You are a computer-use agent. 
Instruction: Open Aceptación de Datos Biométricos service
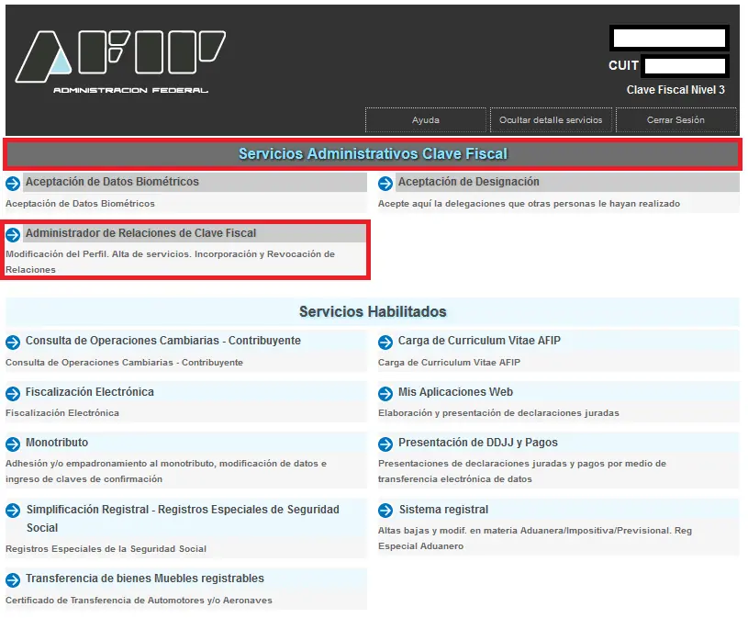pos(112,181)
